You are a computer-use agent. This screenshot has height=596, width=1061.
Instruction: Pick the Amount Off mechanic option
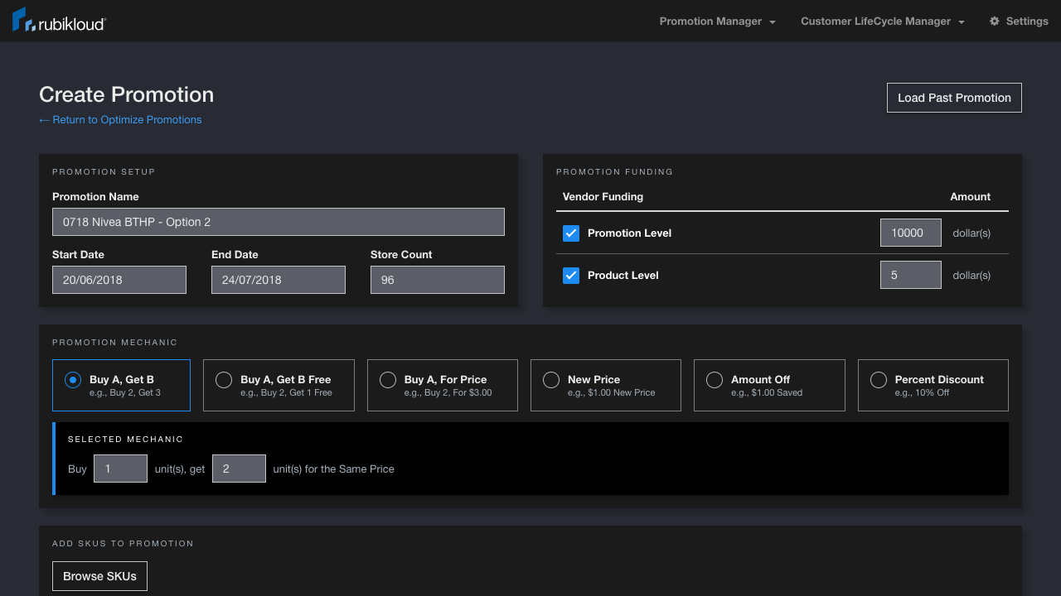click(x=715, y=380)
